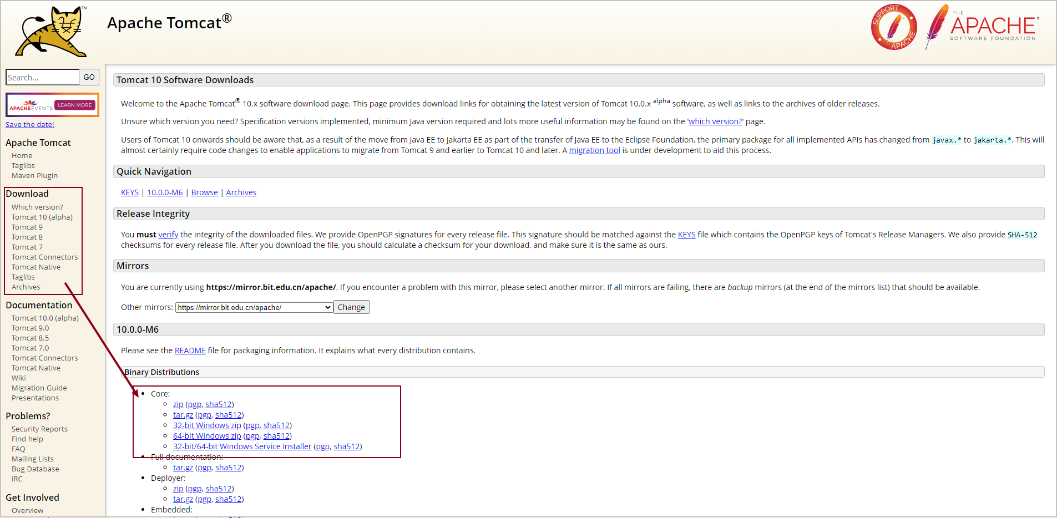The width and height of the screenshot is (1057, 518).
Task: Open the verify integrity link
Action: (168, 235)
